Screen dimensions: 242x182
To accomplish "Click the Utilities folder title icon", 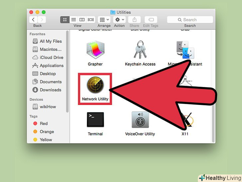I will 113,12.
